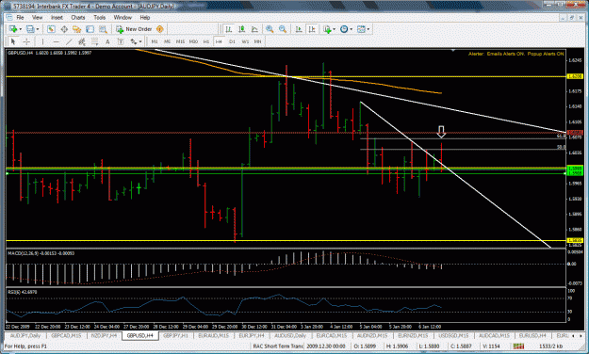Open the Periods clock icon
The image size is (589, 354).
click(x=344, y=29)
